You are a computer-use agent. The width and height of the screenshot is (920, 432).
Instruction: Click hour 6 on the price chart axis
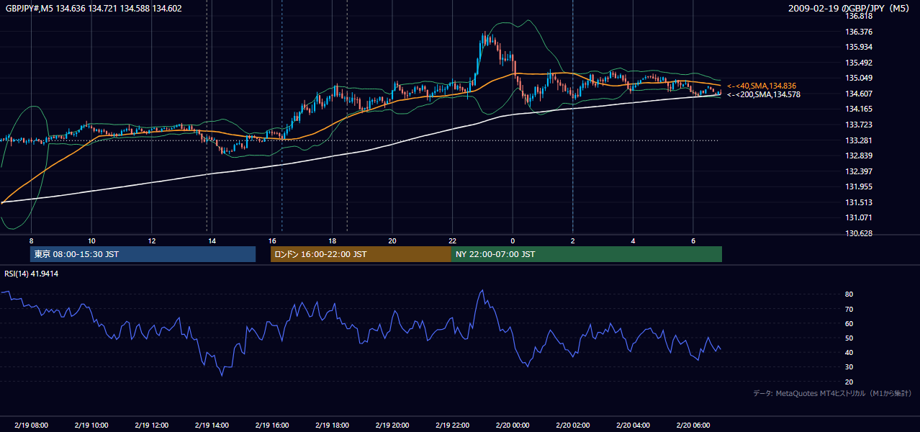pyautogui.click(x=693, y=240)
